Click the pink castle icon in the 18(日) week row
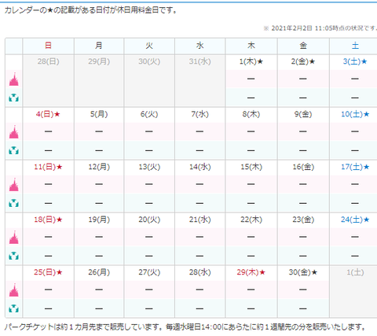The image size is (377, 336). (x=14, y=238)
